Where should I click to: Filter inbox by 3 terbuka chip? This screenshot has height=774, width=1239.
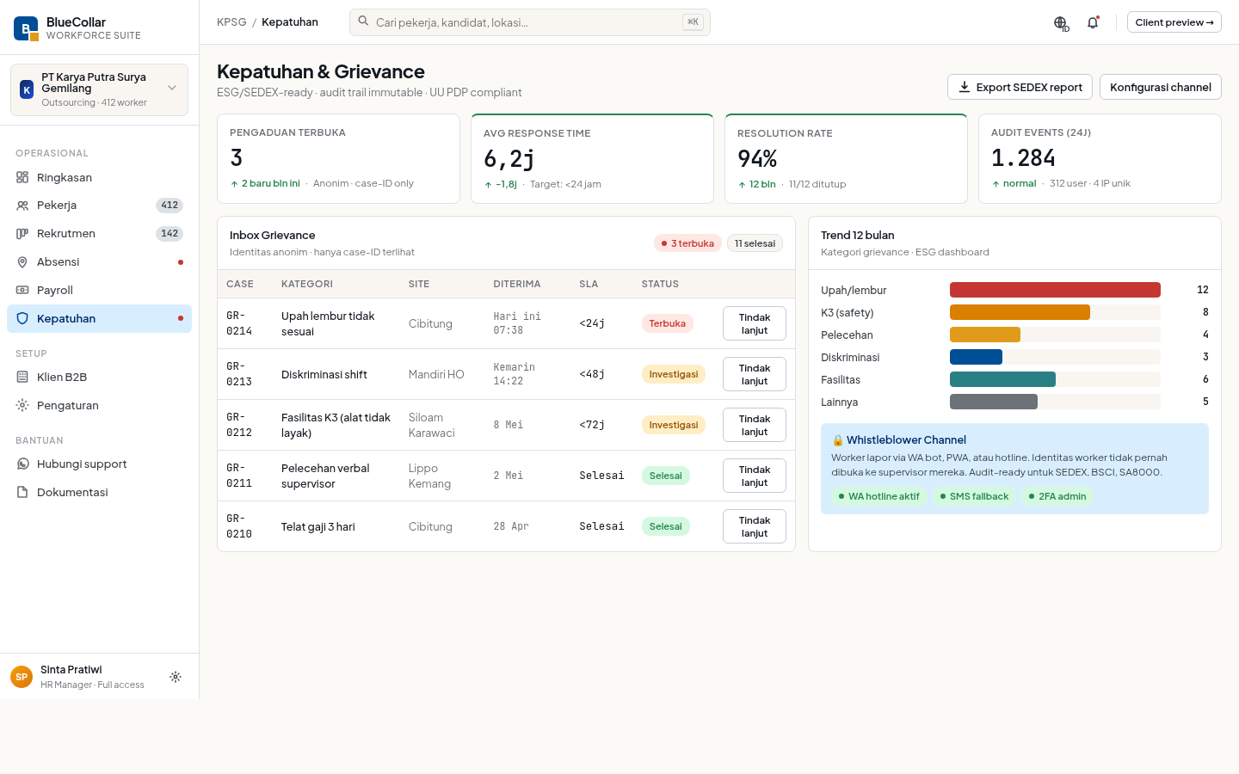point(687,243)
